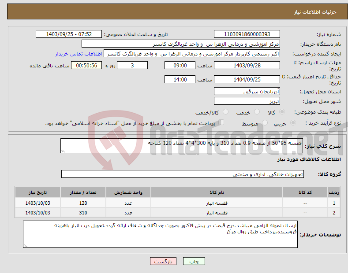Screen dimensions: 348x273
Task: Click the resize handle of description textarea
Action: [x=63, y=151]
